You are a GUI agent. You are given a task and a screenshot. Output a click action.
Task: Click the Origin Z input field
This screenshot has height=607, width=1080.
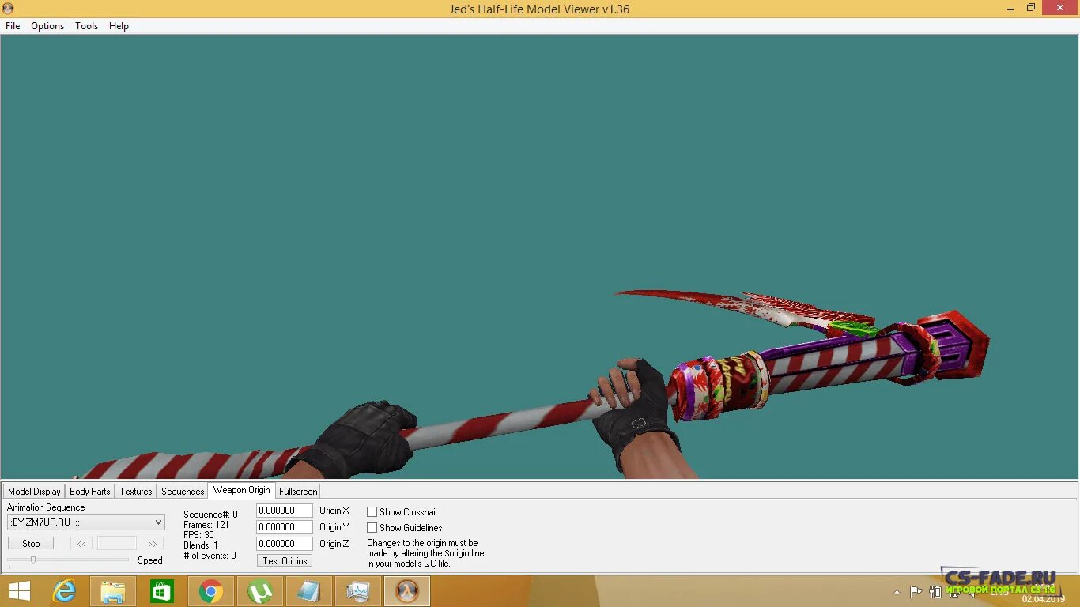[x=285, y=544]
